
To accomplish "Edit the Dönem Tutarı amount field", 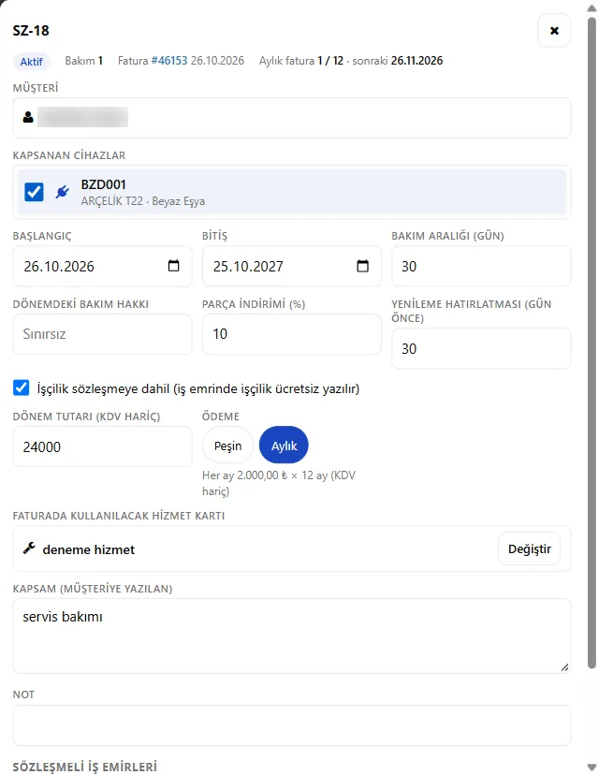I will pyautogui.click(x=102, y=446).
